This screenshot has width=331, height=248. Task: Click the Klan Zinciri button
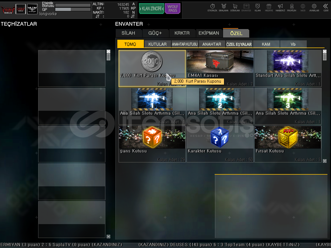(151, 9)
